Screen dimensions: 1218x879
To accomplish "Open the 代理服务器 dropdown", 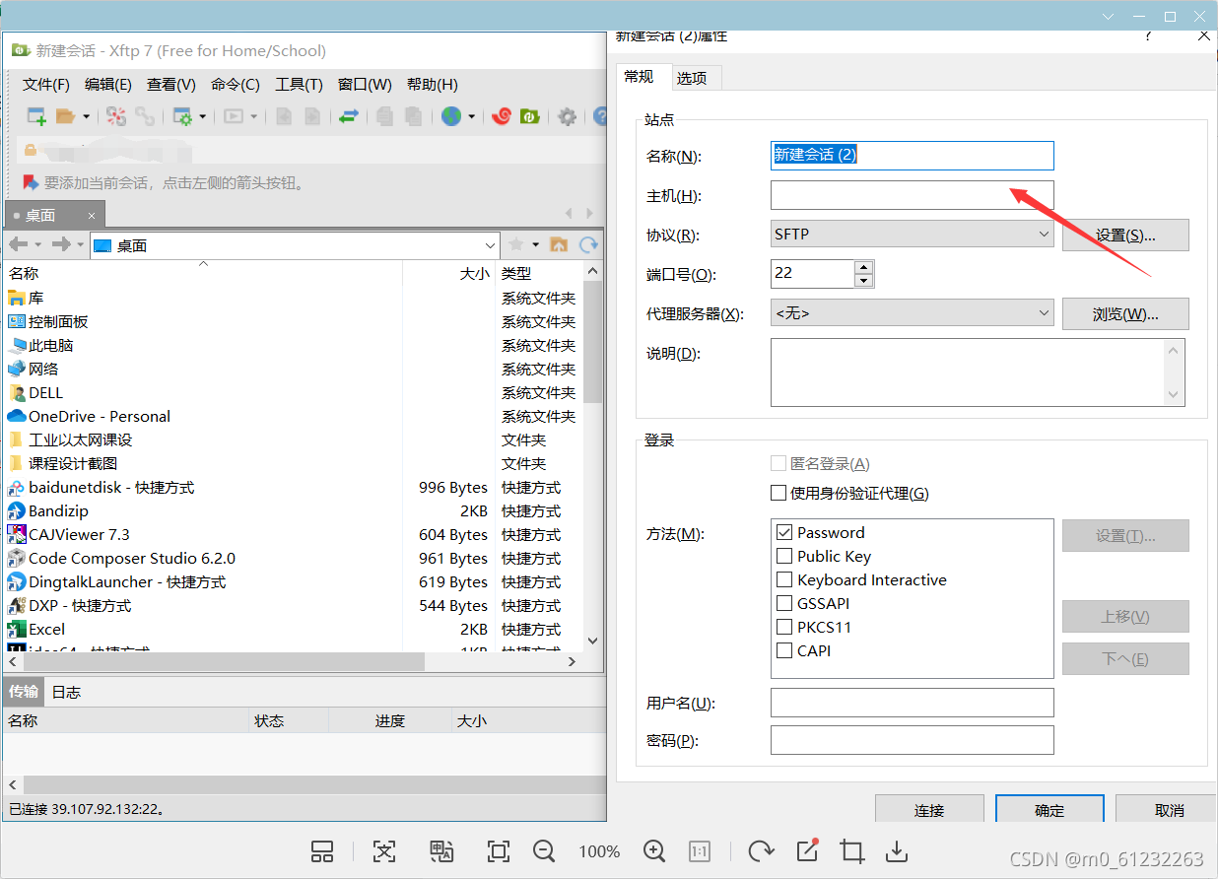I will click(913, 313).
